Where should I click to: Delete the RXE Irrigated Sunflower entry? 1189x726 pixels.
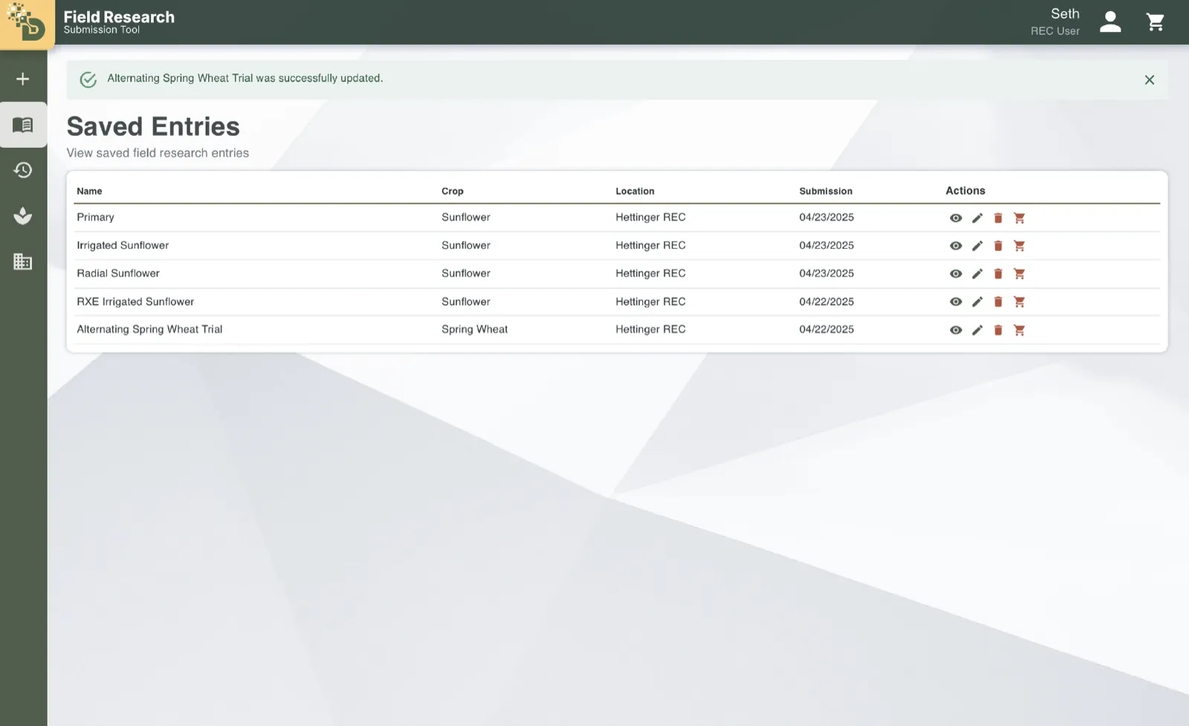(998, 302)
